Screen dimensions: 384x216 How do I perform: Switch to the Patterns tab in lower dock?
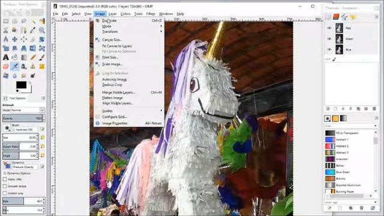pos(335,118)
